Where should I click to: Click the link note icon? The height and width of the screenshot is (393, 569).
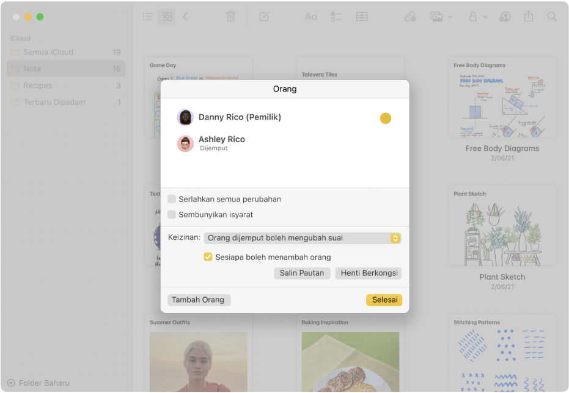[x=410, y=16]
